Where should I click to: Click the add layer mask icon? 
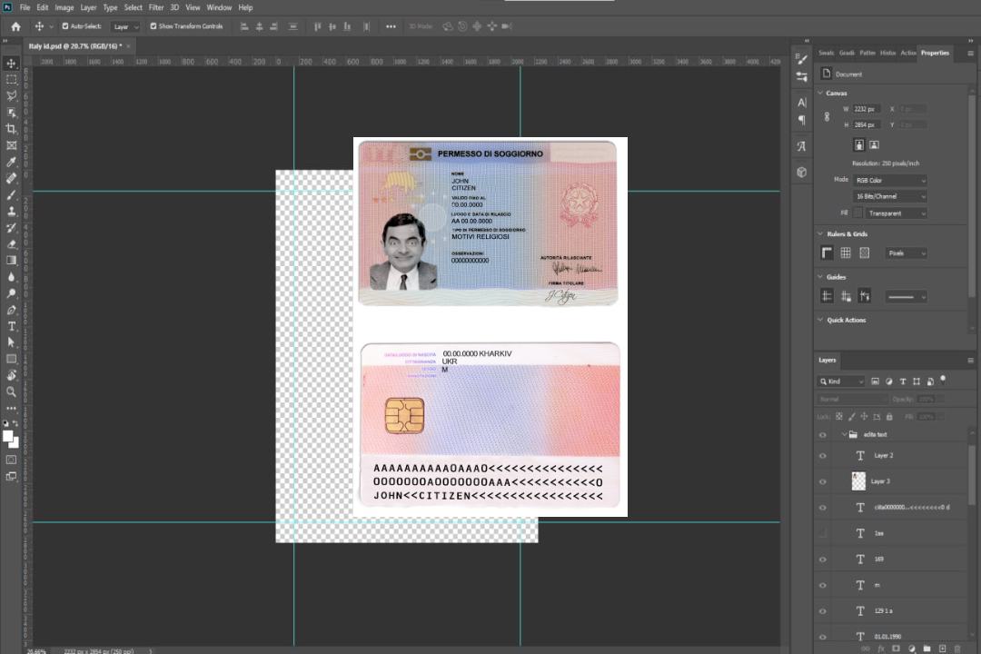click(x=896, y=649)
